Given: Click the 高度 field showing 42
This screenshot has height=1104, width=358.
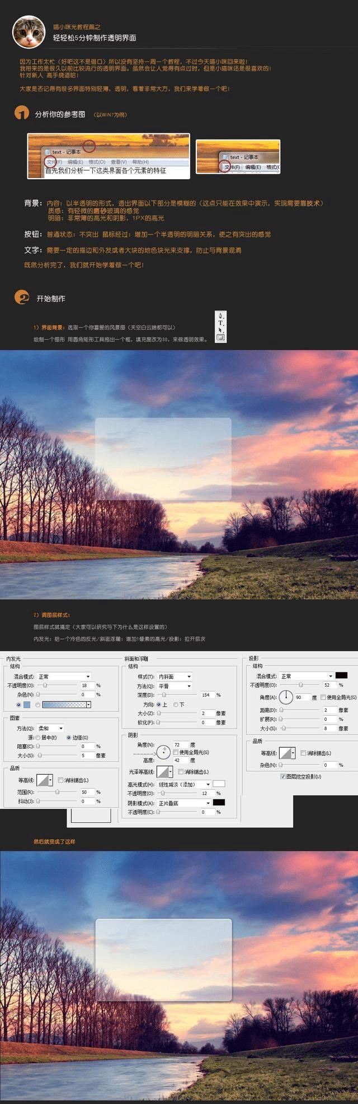Looking at the screenshot, I should (181, 760).
